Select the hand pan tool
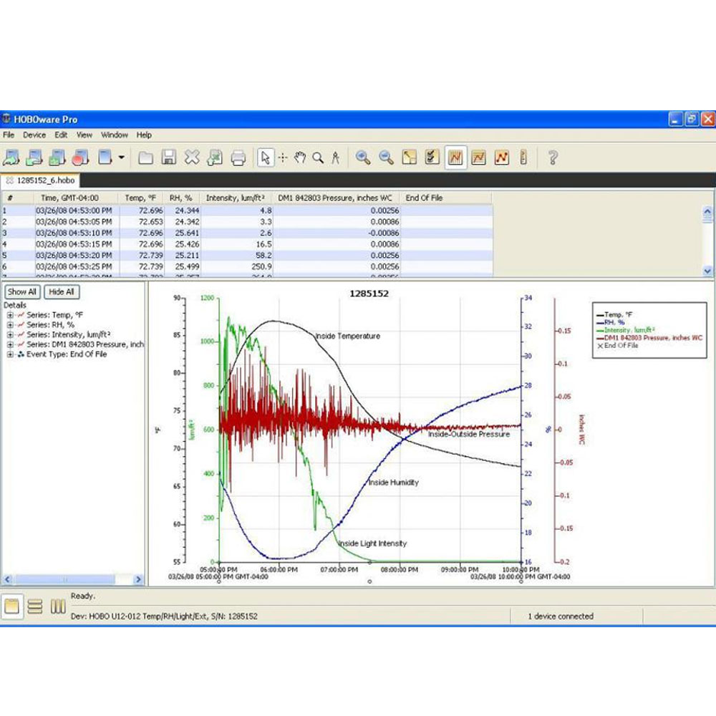Screen dimensions: 716x716 point(300,158)
